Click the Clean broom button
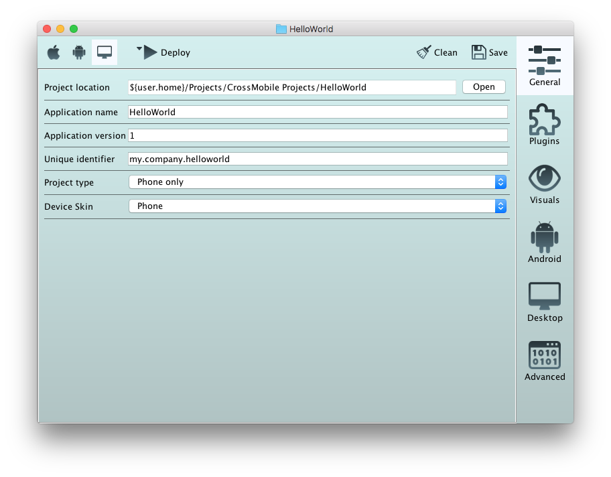Screen dimensions: 611x477 (x=437, y=52)
